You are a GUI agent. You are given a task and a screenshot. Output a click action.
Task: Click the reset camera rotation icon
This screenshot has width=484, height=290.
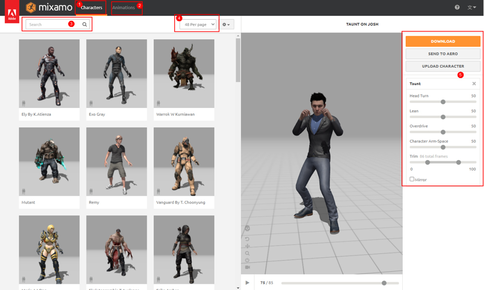tap(247, 239)
